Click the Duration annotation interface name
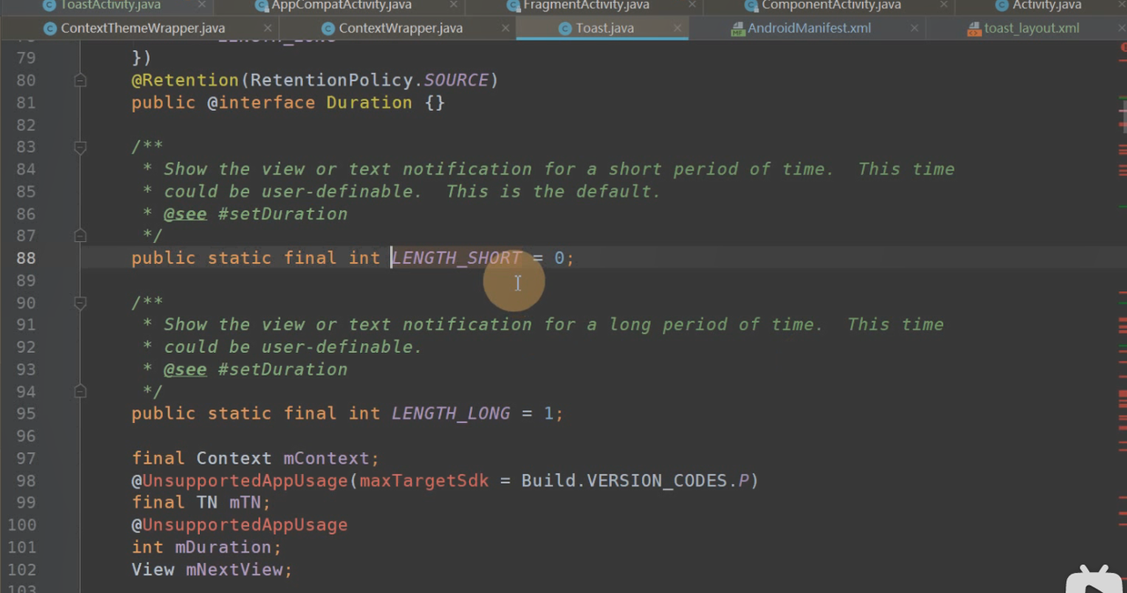The height and width of the screenshot is (593, 1127). coord(369,103)
